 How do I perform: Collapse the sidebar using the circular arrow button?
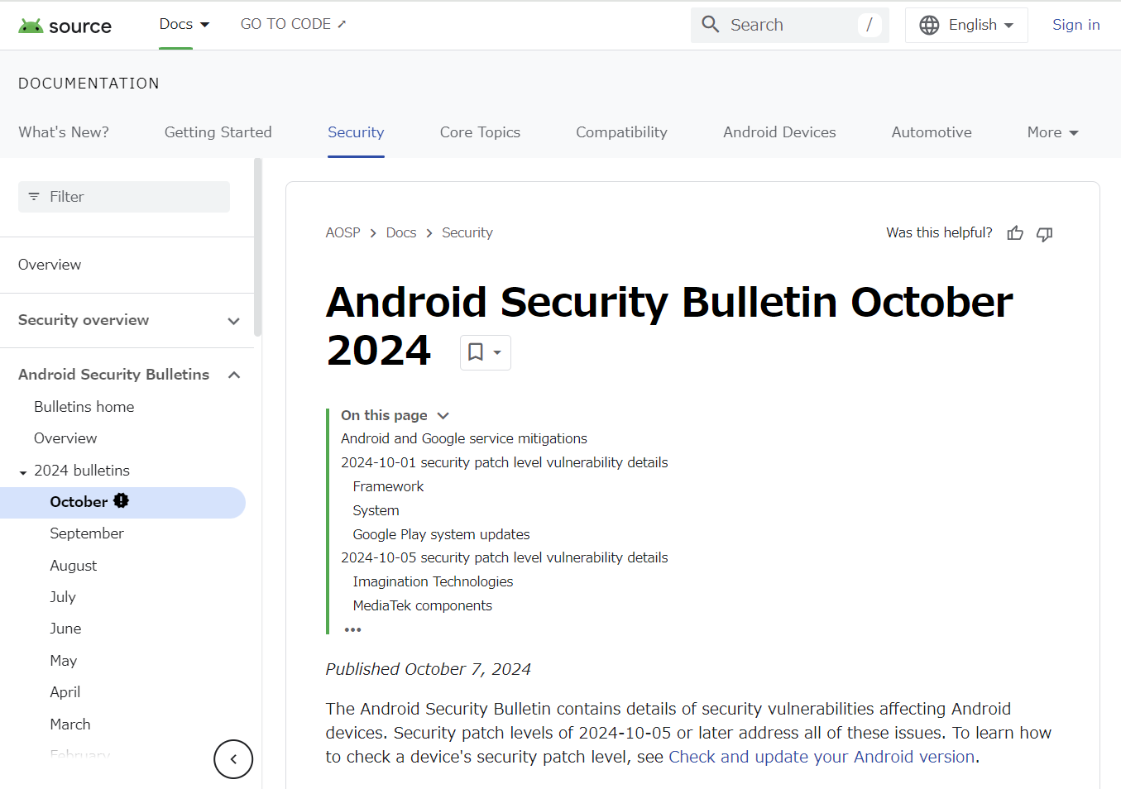click(x=233, y=759)
